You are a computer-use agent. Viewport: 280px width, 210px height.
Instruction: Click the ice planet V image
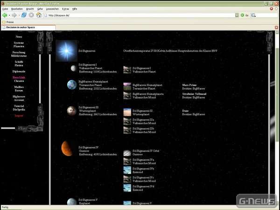click(x=72, y=202)
